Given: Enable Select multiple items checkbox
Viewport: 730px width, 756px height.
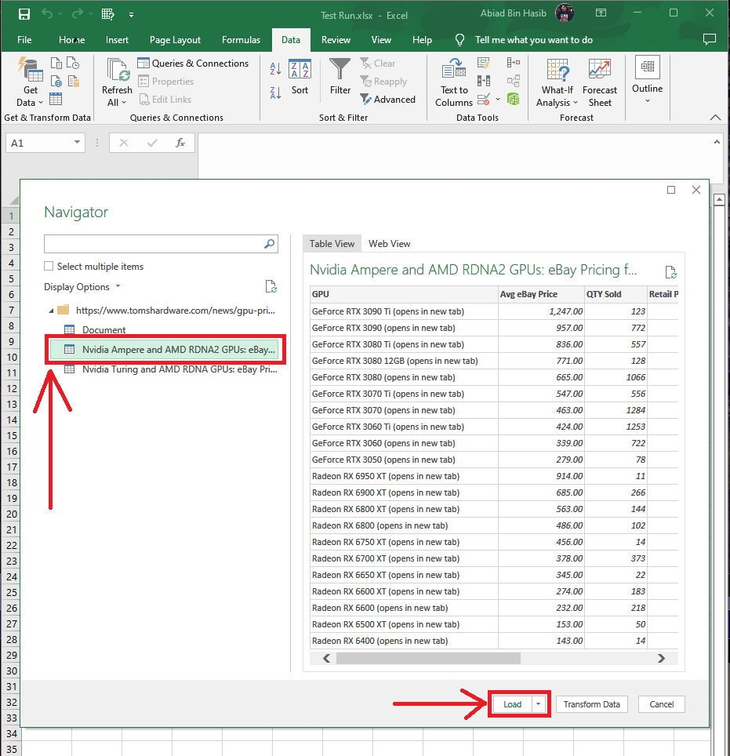Looking at the screenshot, I should click(49, 266).
